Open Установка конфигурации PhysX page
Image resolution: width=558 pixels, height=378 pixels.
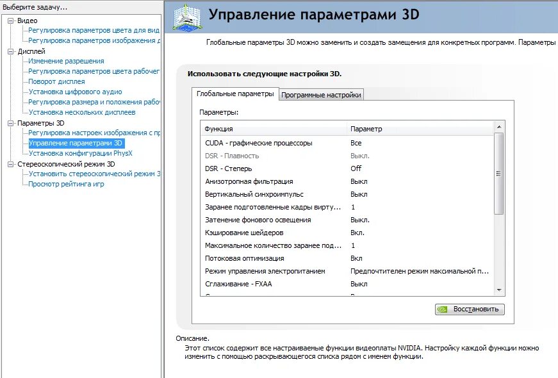pos(81,153)
